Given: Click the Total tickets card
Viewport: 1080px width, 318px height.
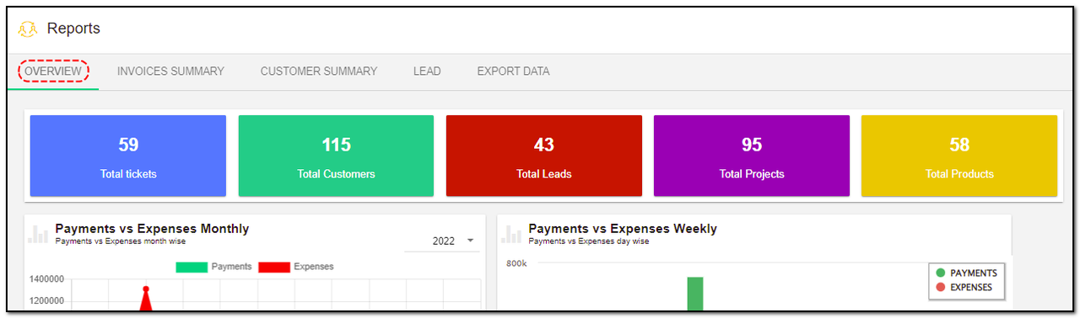Looking at the screenshot, I should click(128, 156).
